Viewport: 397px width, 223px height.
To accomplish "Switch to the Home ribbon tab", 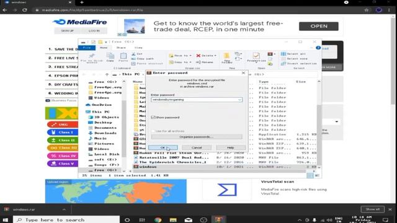I will (104, 48).
